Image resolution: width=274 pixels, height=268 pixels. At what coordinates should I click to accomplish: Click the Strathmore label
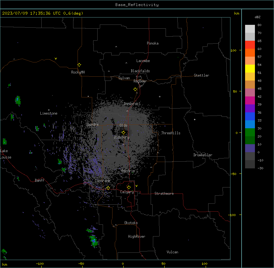click(164, 194)
